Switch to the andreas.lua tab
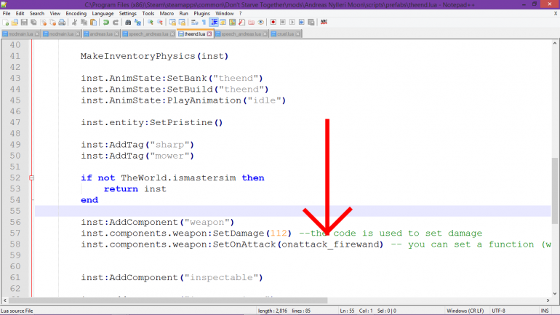 pyautogui.click(x=101, y=34)
